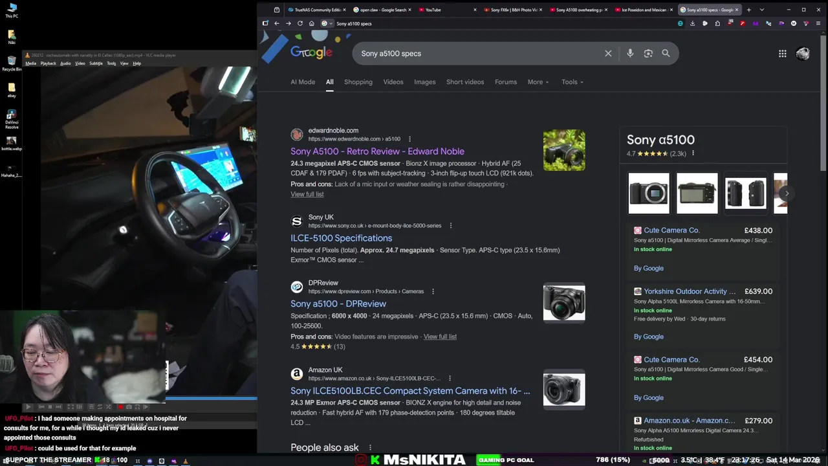This screenshot has width=828, height=466.
Task: Open Google Lens image search
Action: pos(648,53)
